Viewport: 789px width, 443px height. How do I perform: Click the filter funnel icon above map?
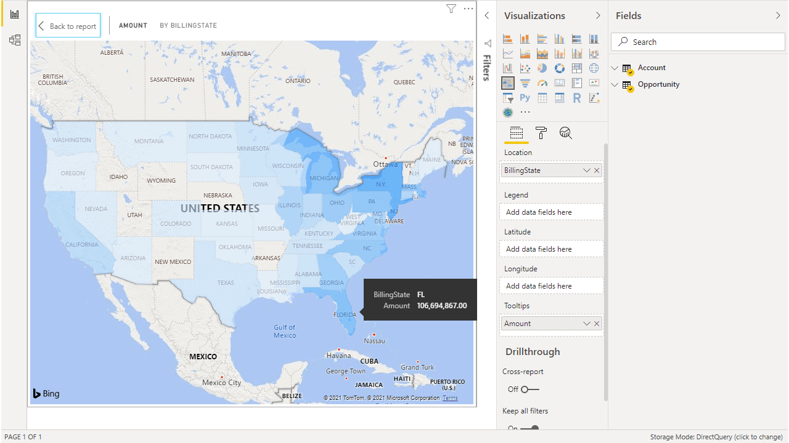451,9
